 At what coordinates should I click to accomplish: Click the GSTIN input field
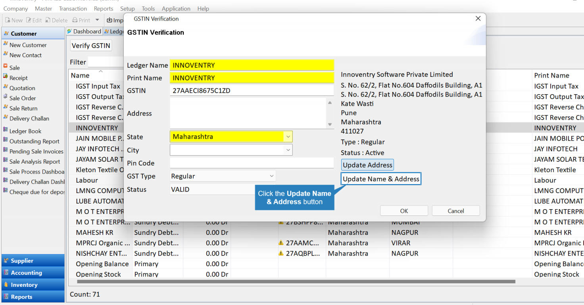point(252,91)
